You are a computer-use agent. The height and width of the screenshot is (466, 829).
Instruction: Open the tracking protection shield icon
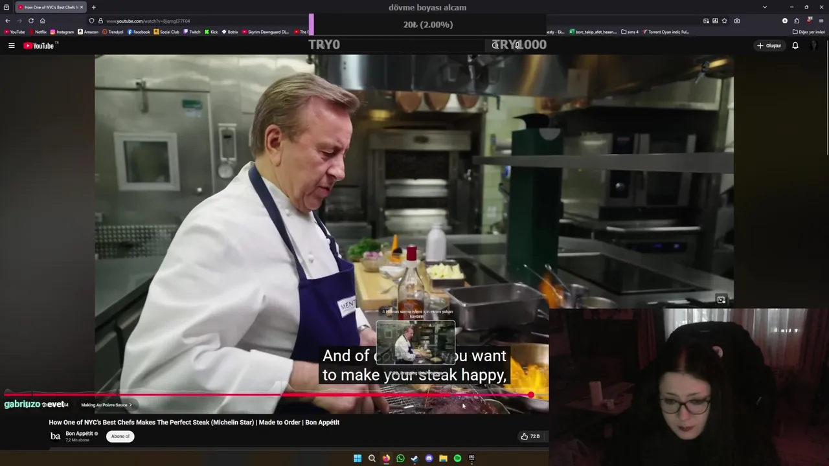[91, 21]
